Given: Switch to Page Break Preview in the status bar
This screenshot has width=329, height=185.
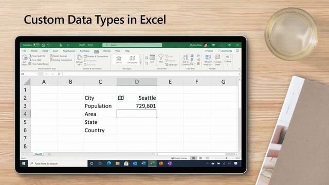Looking at the screenshot, I should click(208, 158).
